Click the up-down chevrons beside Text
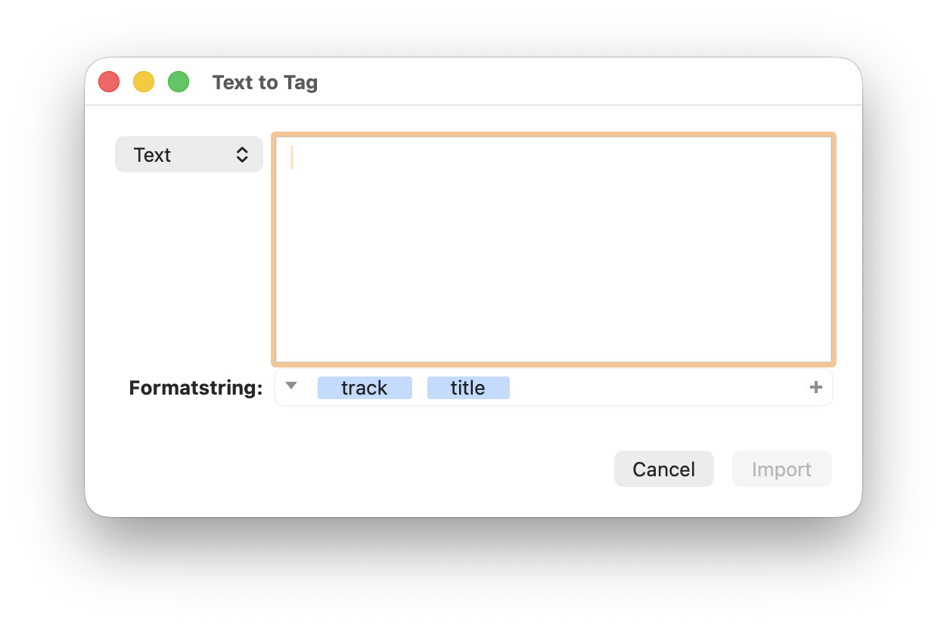 pos(242,155)
